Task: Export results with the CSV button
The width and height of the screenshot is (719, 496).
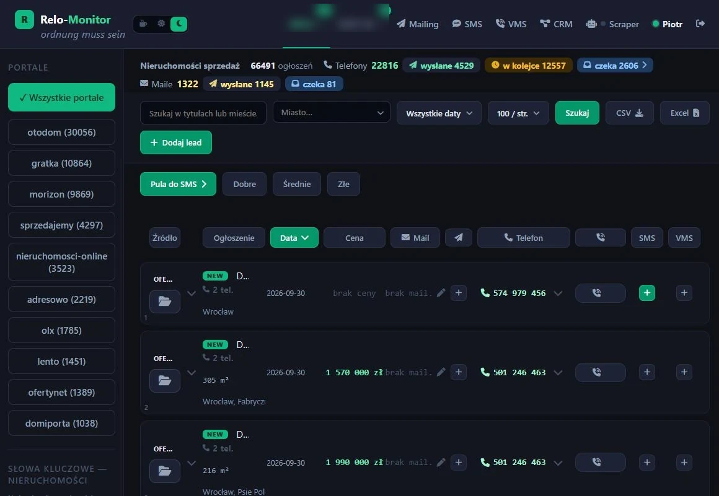Action: point(630,113)
